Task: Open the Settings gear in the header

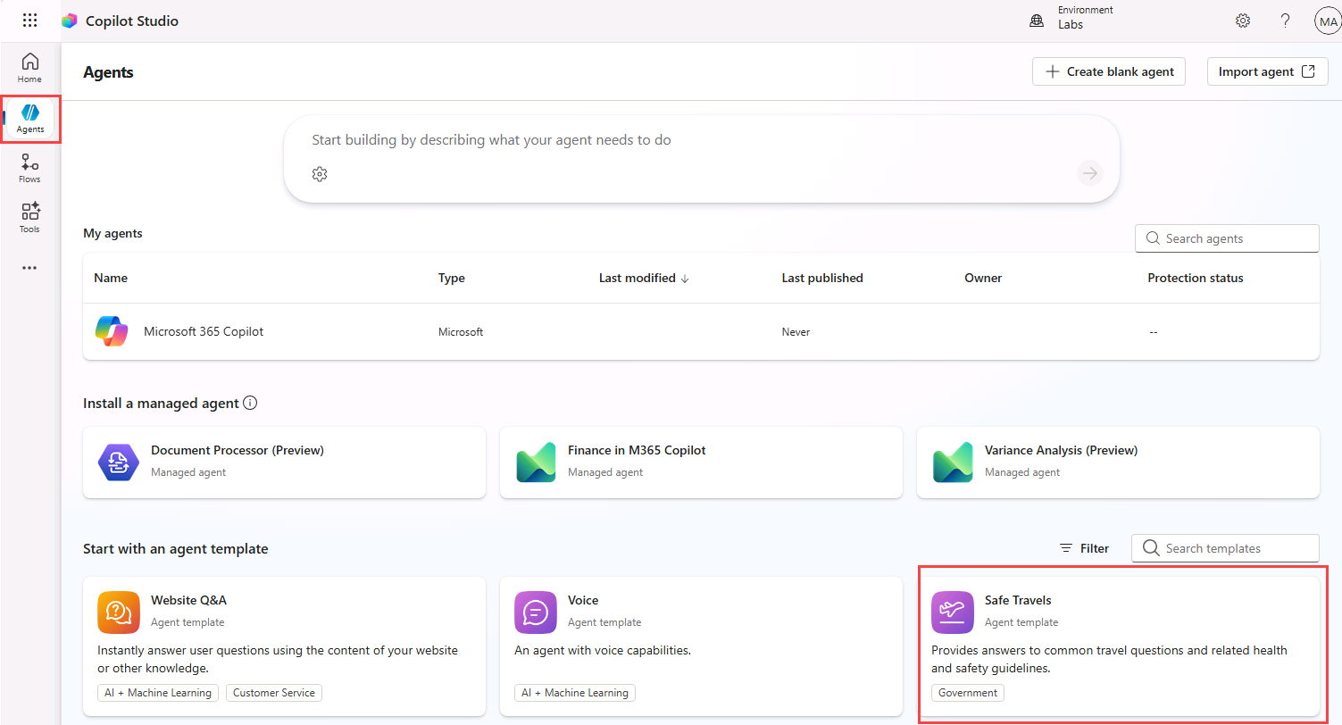Action: (x=1243, y=21)
